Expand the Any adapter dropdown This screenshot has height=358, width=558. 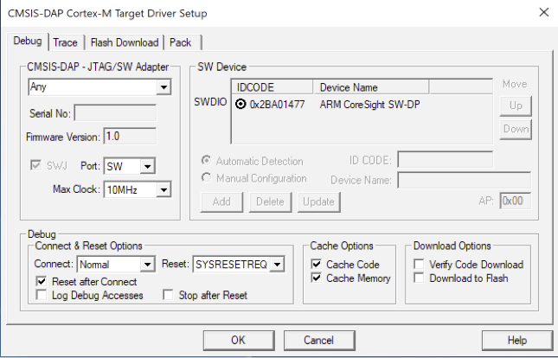164,87
